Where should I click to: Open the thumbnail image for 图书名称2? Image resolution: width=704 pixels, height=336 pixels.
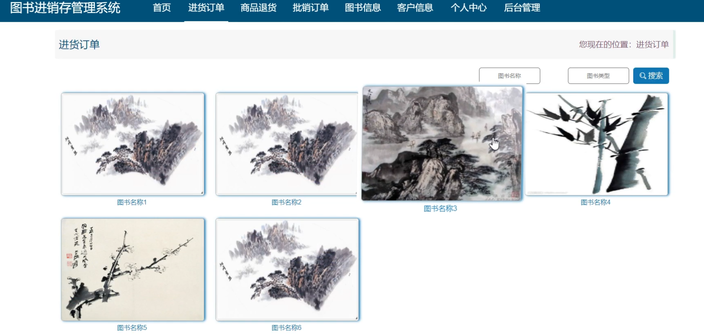click(287, 144)
